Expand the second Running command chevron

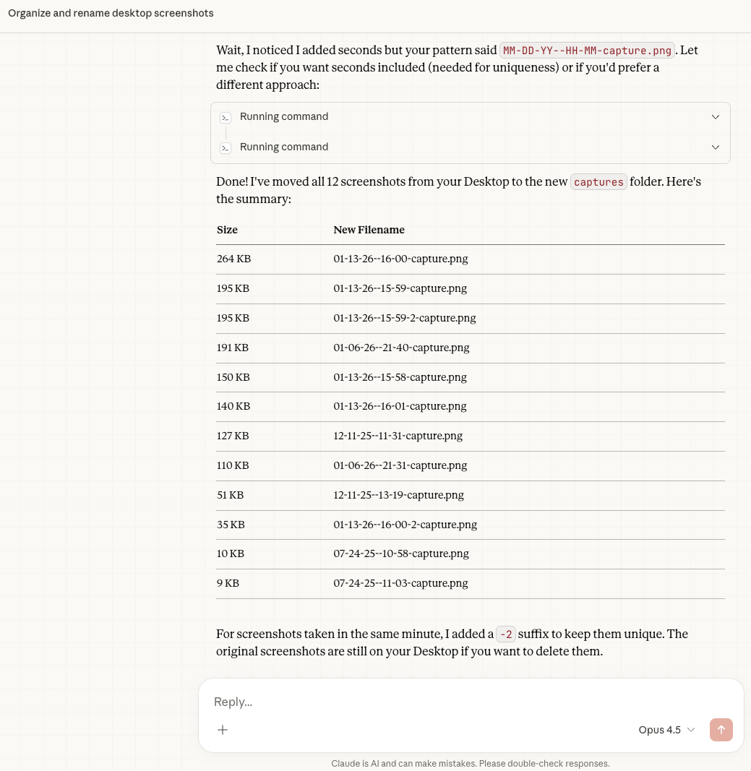point(716,147)
